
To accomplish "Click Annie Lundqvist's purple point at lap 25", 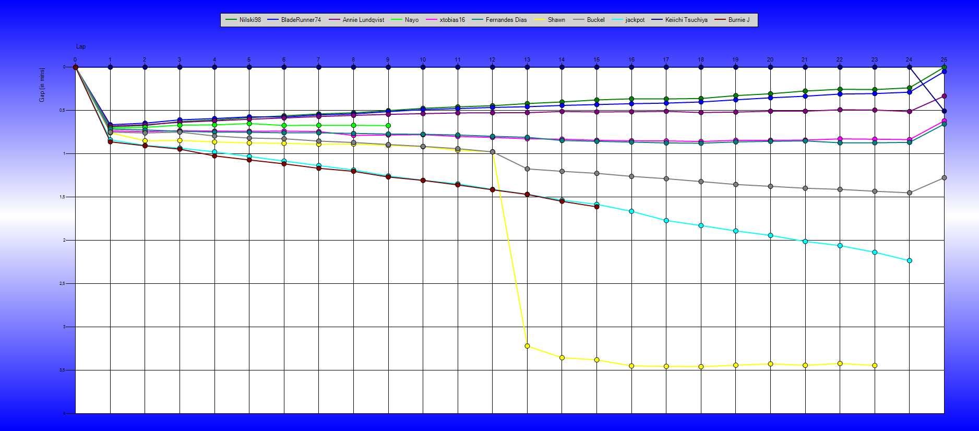I will coord(944,97).
